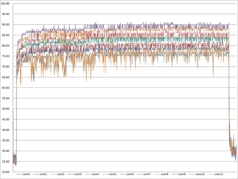Select the 20.00 axis tick label
This screenshot has width=238, height=179.
tap(6, 172)
